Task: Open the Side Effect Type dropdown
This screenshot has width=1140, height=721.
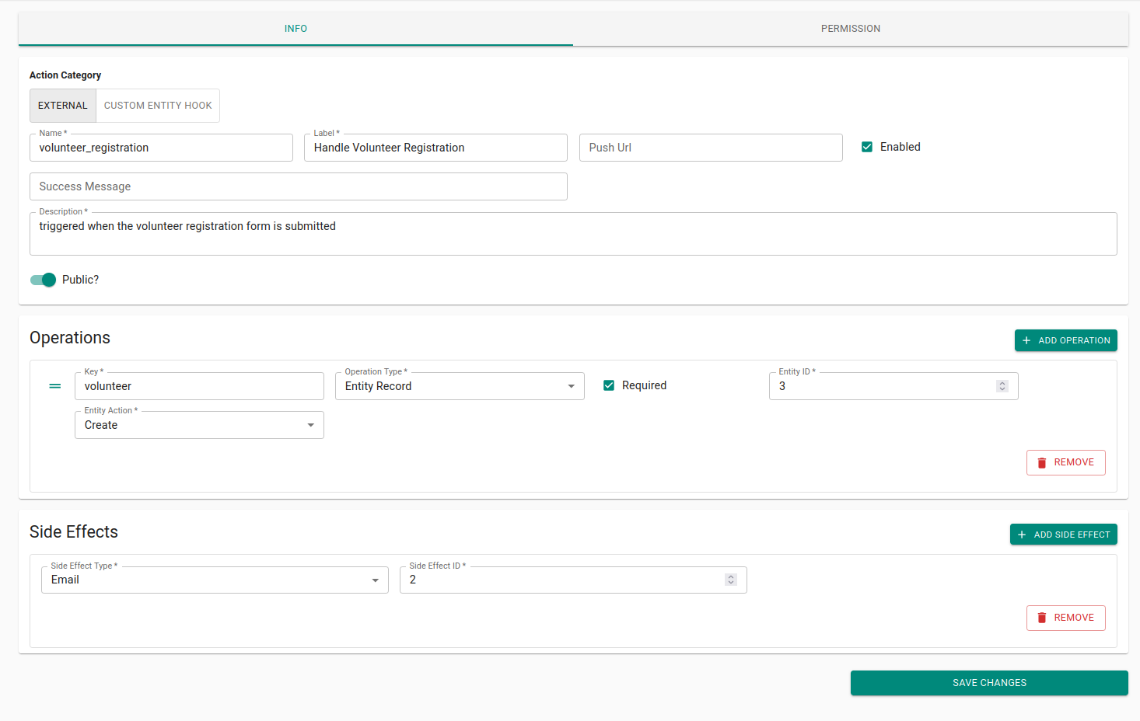Action: click(215, 580)
